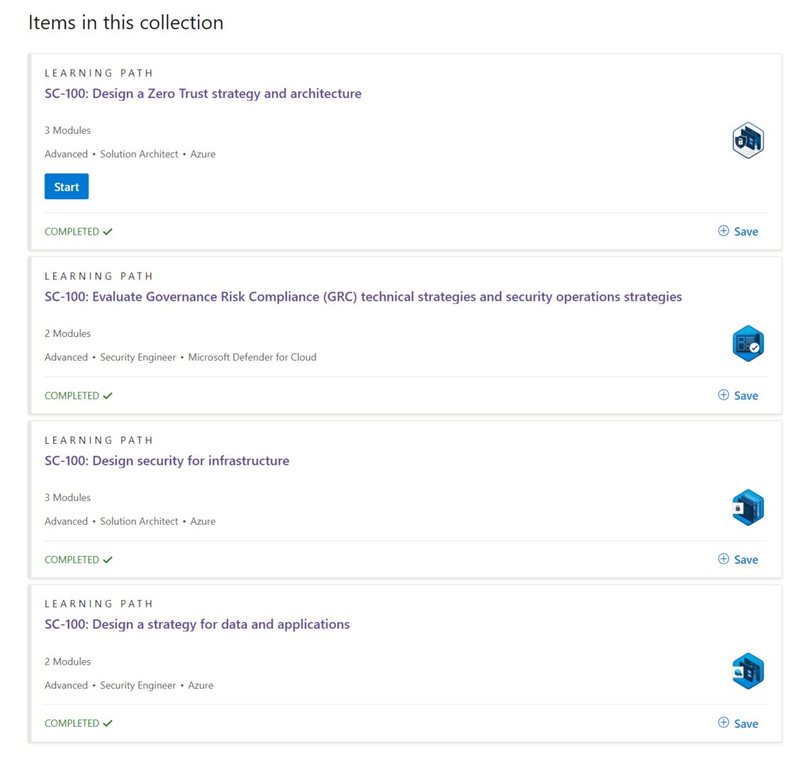810x768 pixels.
Task: Click the infrastructure security badge icon
Action: pyautogui.click(x=747, y=508)
